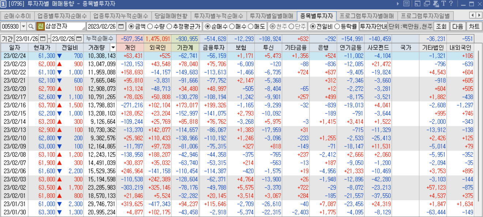The width and height of the screenshot is (483, 217).
Task: Click the window layout icon in title bar
Action: 418,4
